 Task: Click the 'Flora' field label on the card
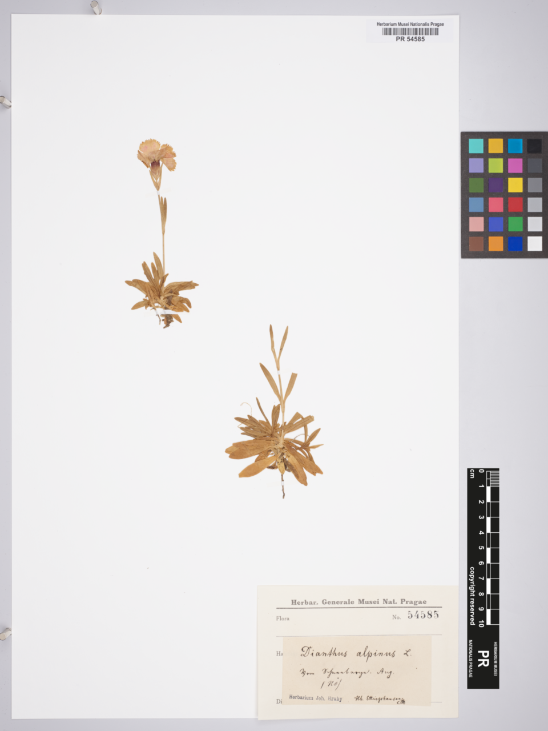283,618
